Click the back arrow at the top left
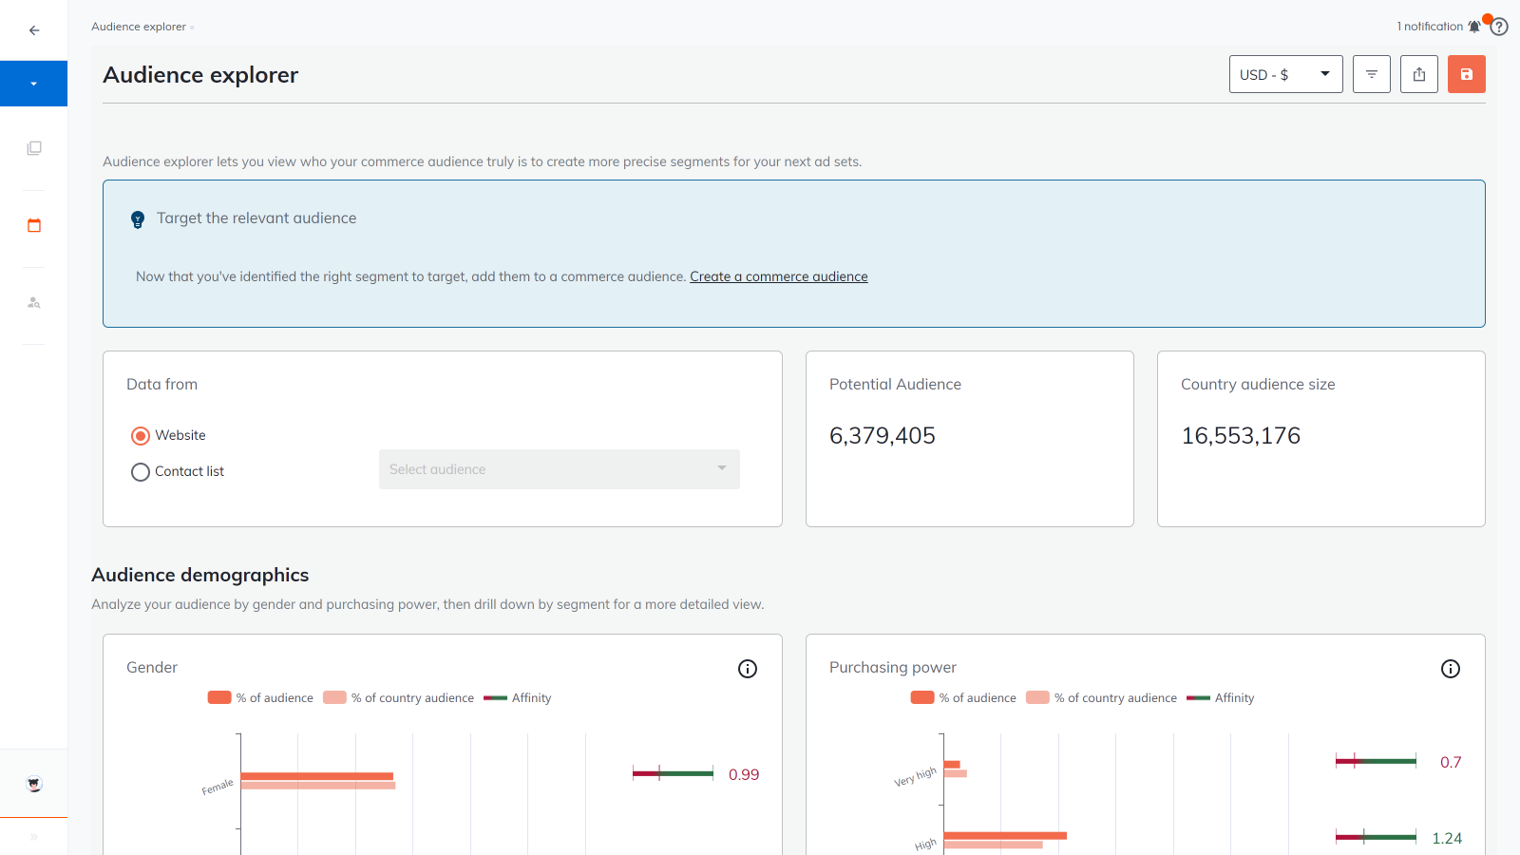 (x=33, y=30)
